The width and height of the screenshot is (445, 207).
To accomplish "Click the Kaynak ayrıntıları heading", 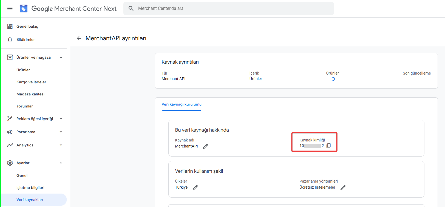I will [x=180, y=62].
